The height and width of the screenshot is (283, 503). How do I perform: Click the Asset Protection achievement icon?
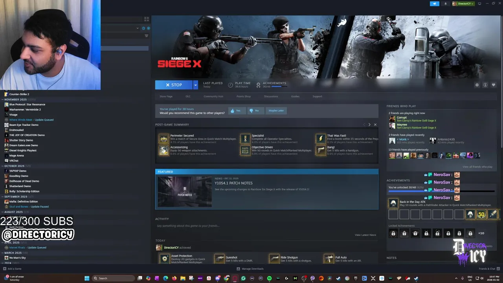165,259
